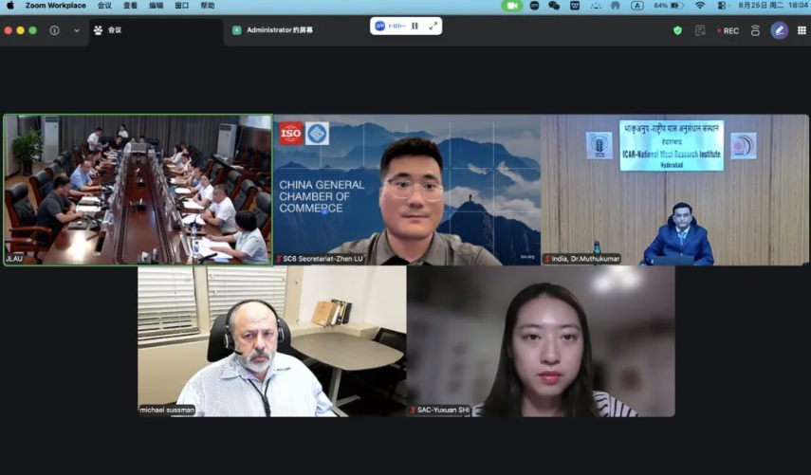
Task: Open the Zoom Workplace menu
Action: click(x=56, y=6)
